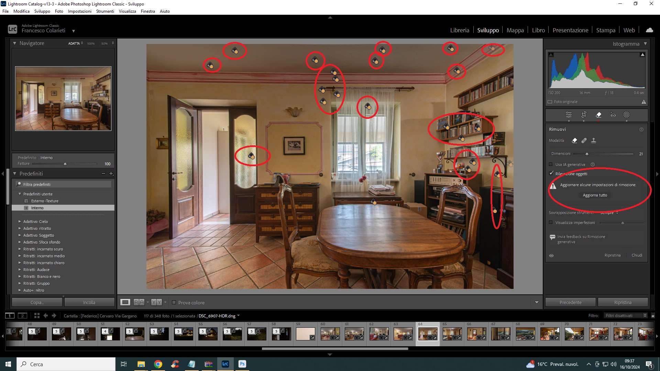Uncheck Rilevazione oggetti checkbox

[x=551, y=173]
